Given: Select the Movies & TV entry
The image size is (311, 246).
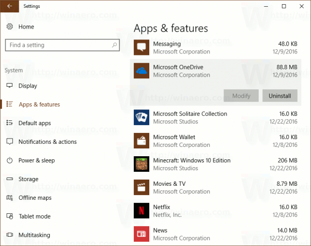Looking at the screenshot, I should [x=216, y=187].
